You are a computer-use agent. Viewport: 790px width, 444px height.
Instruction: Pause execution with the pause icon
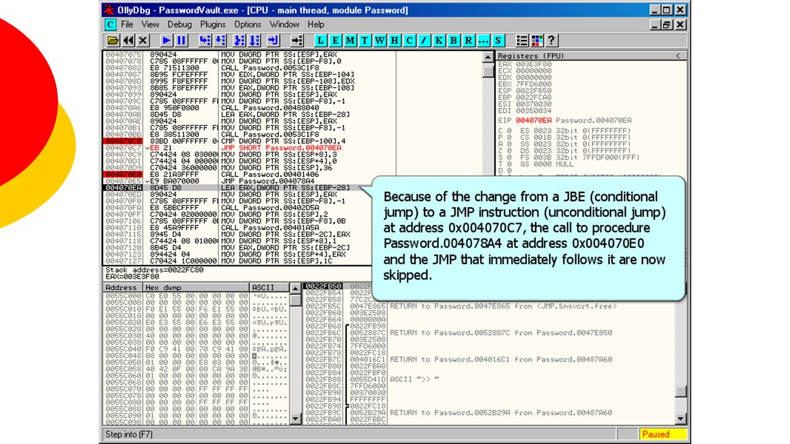181,40
